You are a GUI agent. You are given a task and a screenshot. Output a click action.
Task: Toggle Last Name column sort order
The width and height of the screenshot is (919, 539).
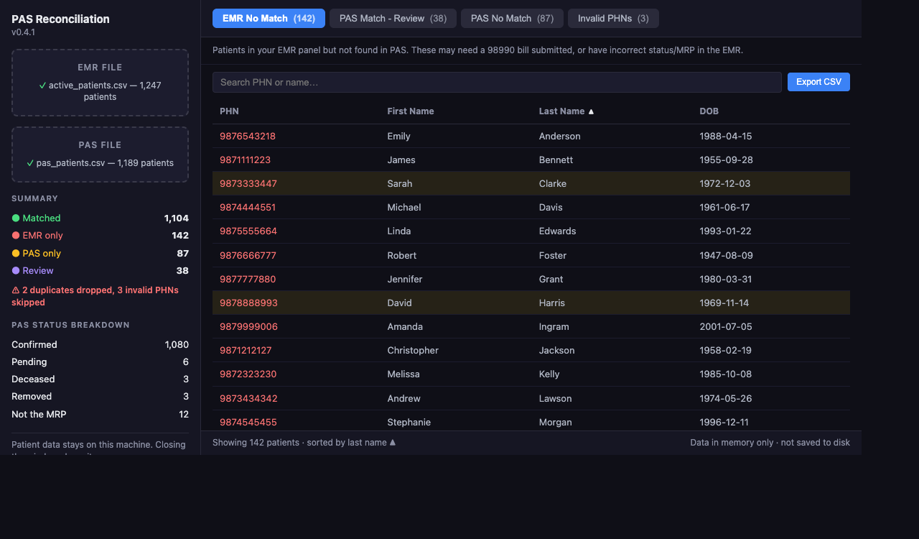pos(566,111)
